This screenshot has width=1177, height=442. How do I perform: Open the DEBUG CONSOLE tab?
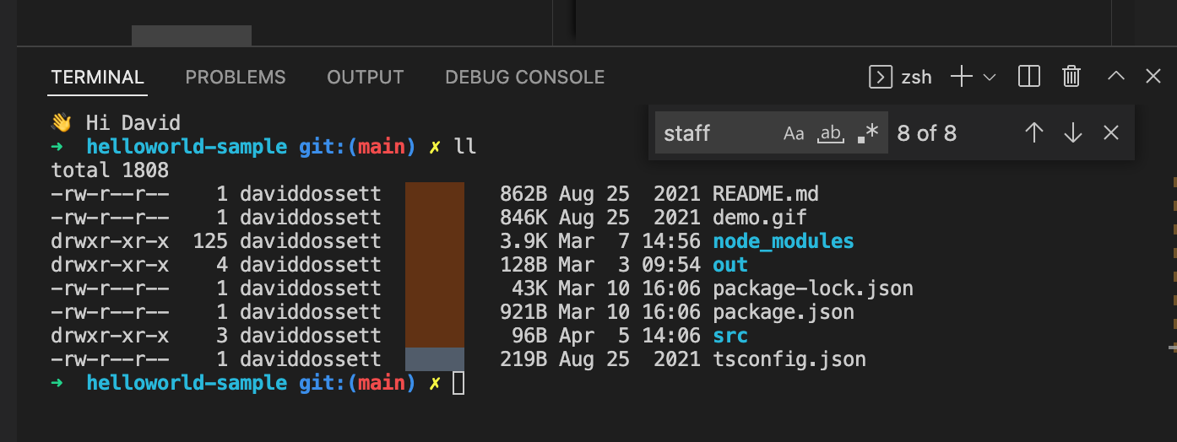[525, 78]
